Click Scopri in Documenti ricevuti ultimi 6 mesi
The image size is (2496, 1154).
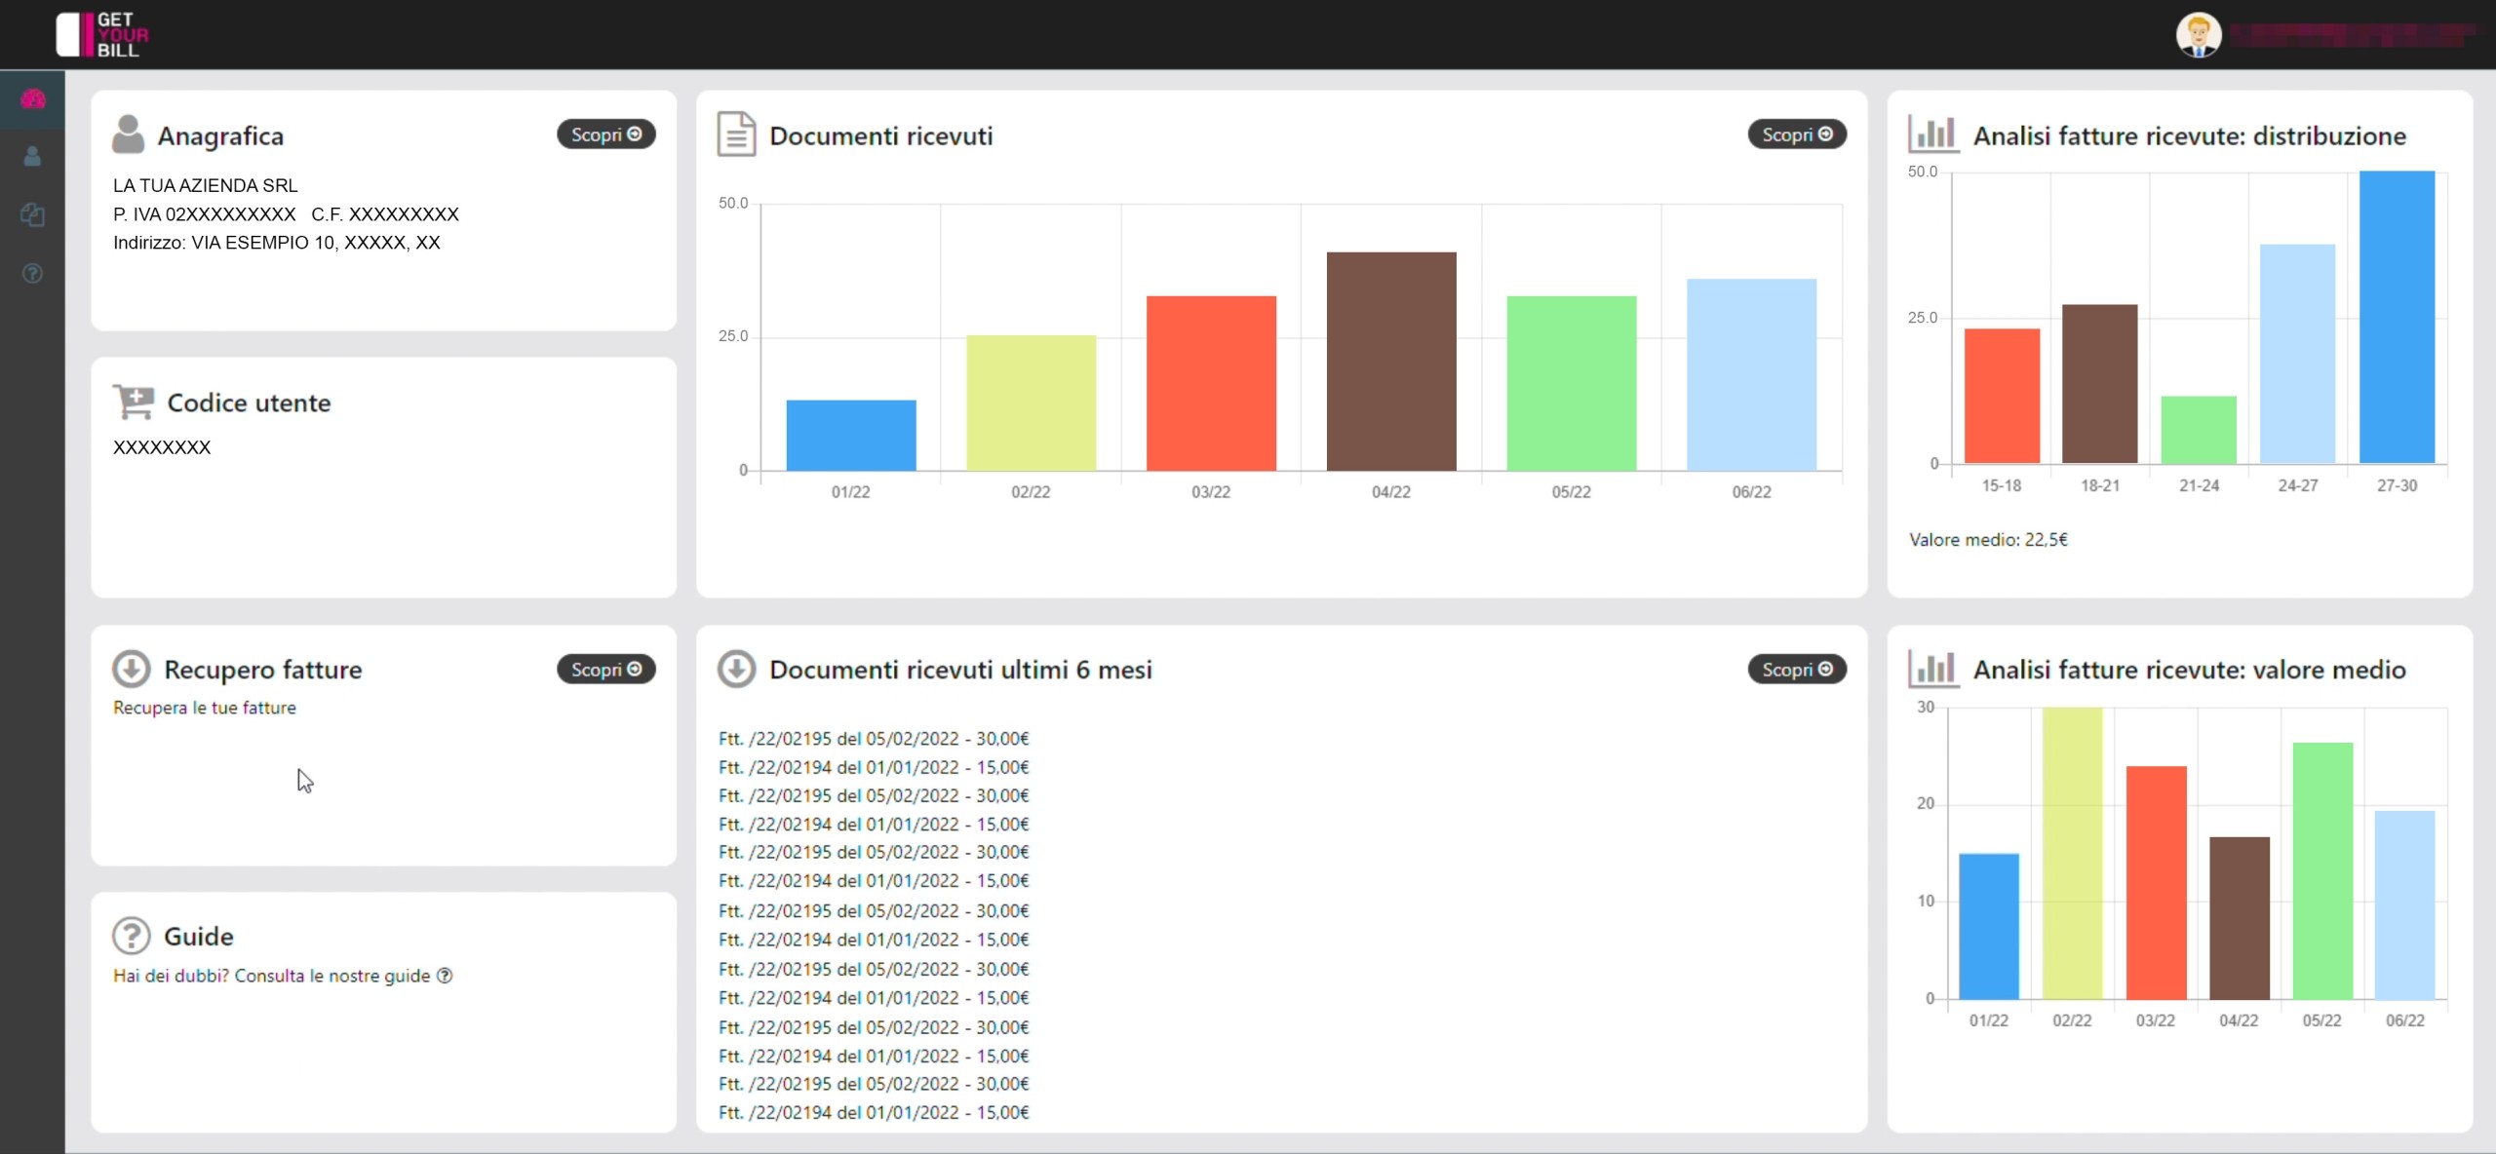coord(1796,670)
